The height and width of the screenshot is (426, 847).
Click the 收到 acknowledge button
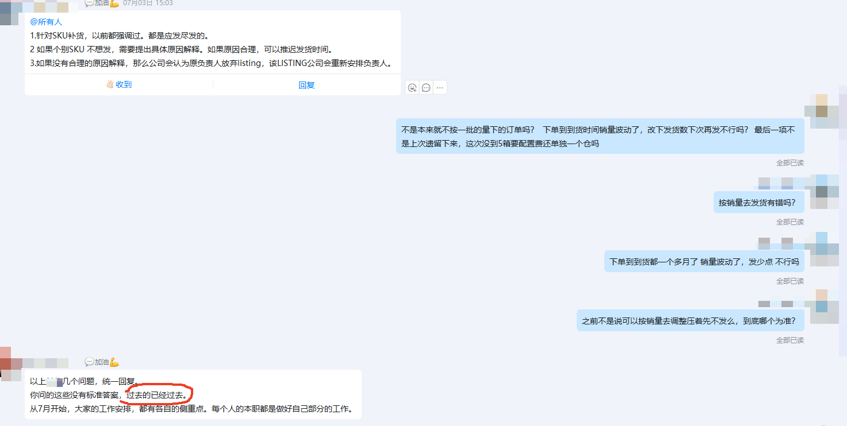119,84
